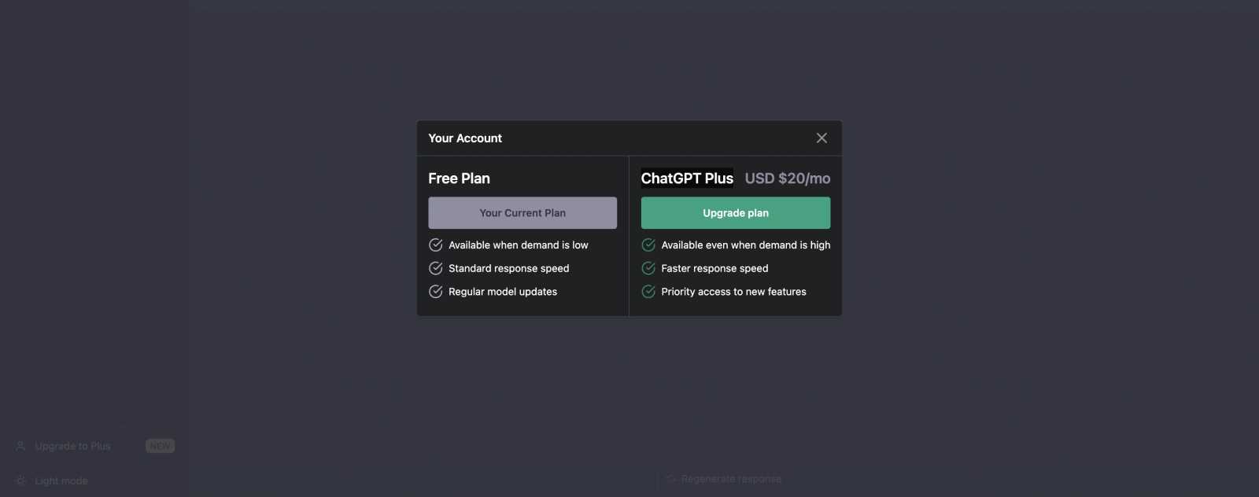Click the user icon beside Upgrade to Plus
Viewport: 1259px width, 497px height.
click(x=21, y=446)
